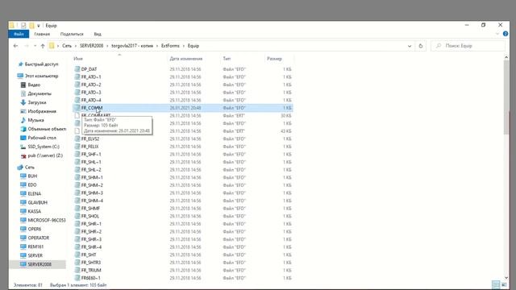Sort by Дата изменения column header
This screenshot has height=290, width=516.
tap(186, 59)
